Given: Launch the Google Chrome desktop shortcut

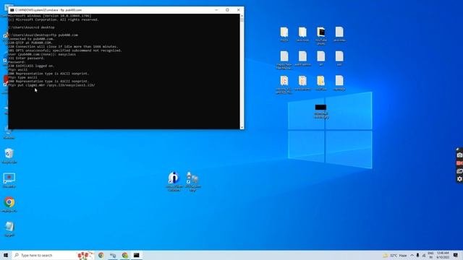Looking at the screenshot, I should [9, 204].
